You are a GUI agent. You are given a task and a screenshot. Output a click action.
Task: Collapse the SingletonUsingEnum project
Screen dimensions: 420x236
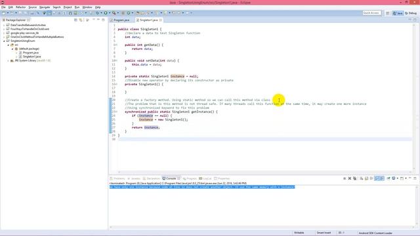pos(4,41)
